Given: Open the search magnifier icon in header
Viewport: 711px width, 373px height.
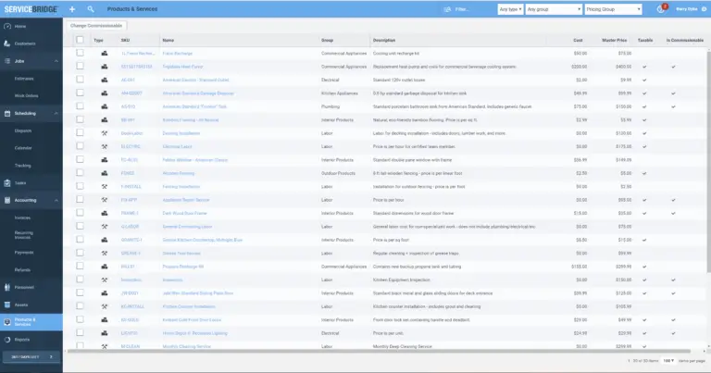Looking at the screenshot, I should [91, 9].
